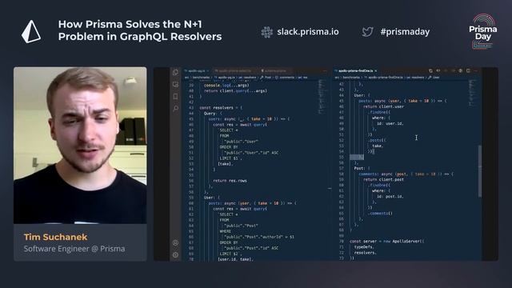
Task: Click 'Query: {' in the left editor
Action: coord(213,114)
